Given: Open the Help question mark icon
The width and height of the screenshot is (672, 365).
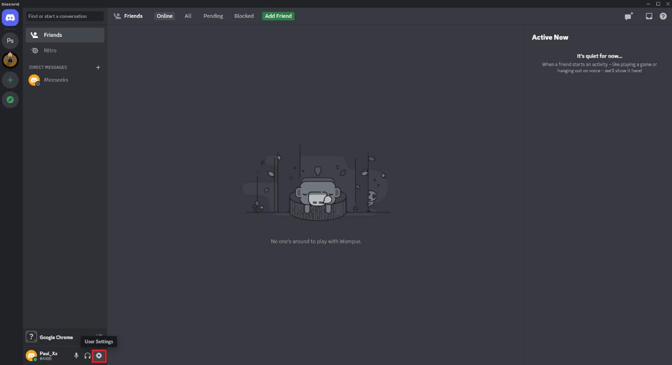Looking at the screenshot, I should (x=663, y=16).
